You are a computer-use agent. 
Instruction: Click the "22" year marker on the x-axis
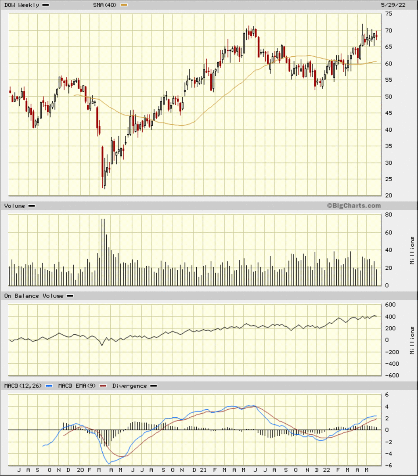pyautogui.click(x=326, y=469)
